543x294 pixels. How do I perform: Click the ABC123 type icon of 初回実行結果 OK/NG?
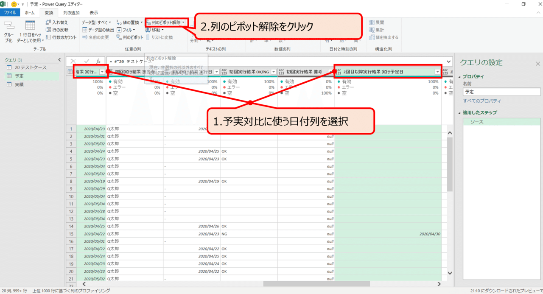pos(224,72)
